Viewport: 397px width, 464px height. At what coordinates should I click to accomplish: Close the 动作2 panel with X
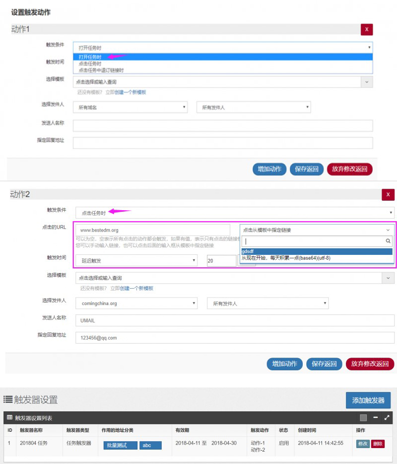(x=388, y=194)
